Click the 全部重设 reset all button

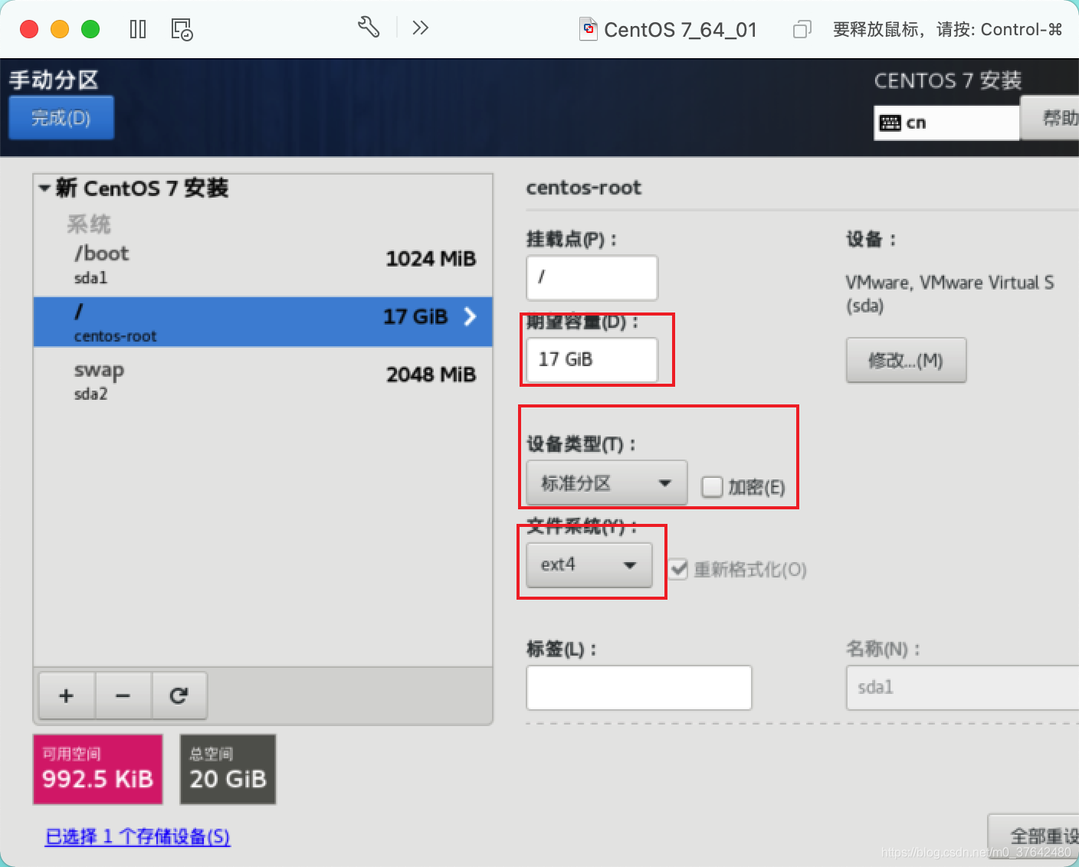coord(1034,835)
